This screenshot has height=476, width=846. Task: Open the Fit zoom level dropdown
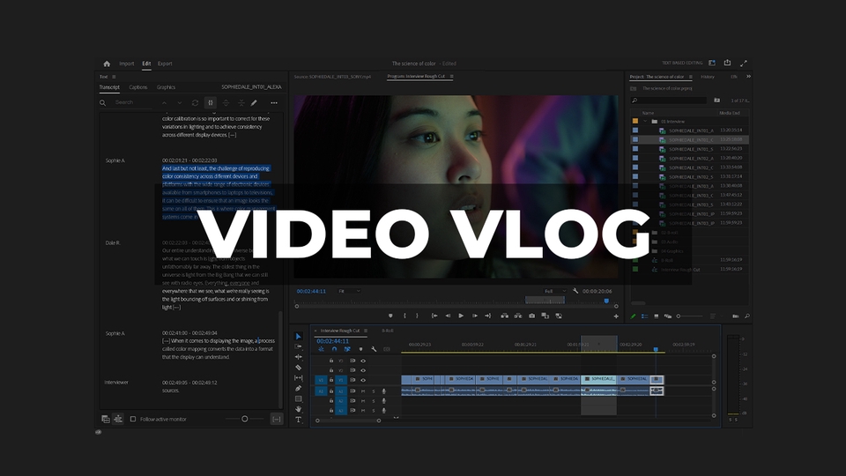[x=349, y=291]
